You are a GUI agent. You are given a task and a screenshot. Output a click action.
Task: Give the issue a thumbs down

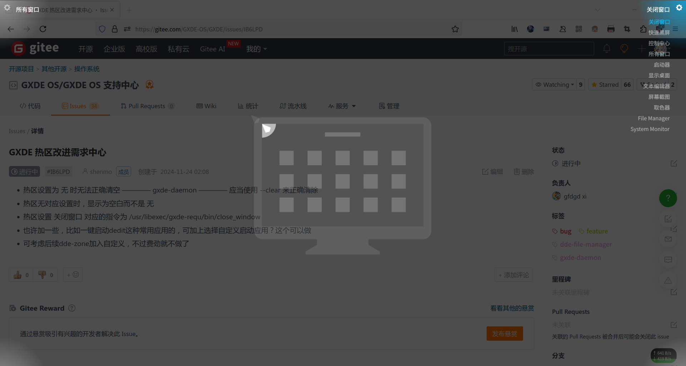pyautogui.click(x=46, y=275)
